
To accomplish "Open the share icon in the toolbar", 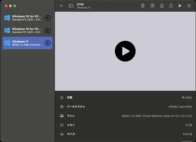I will tap(171, 6).
